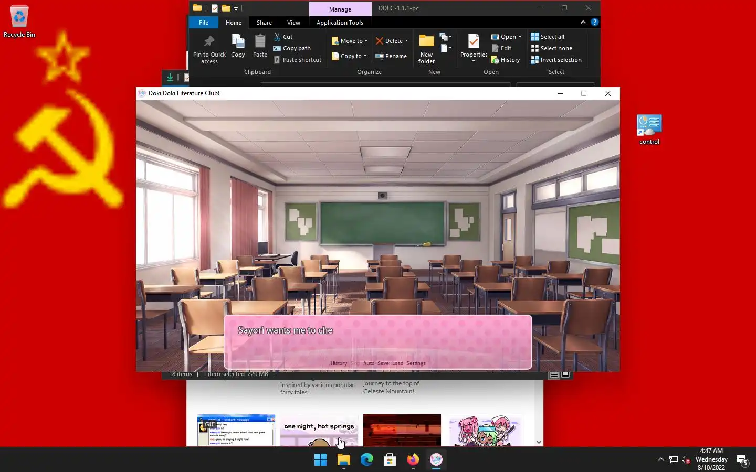
Task: Click Load in the game quick menu
Action: tap(397, 363)
